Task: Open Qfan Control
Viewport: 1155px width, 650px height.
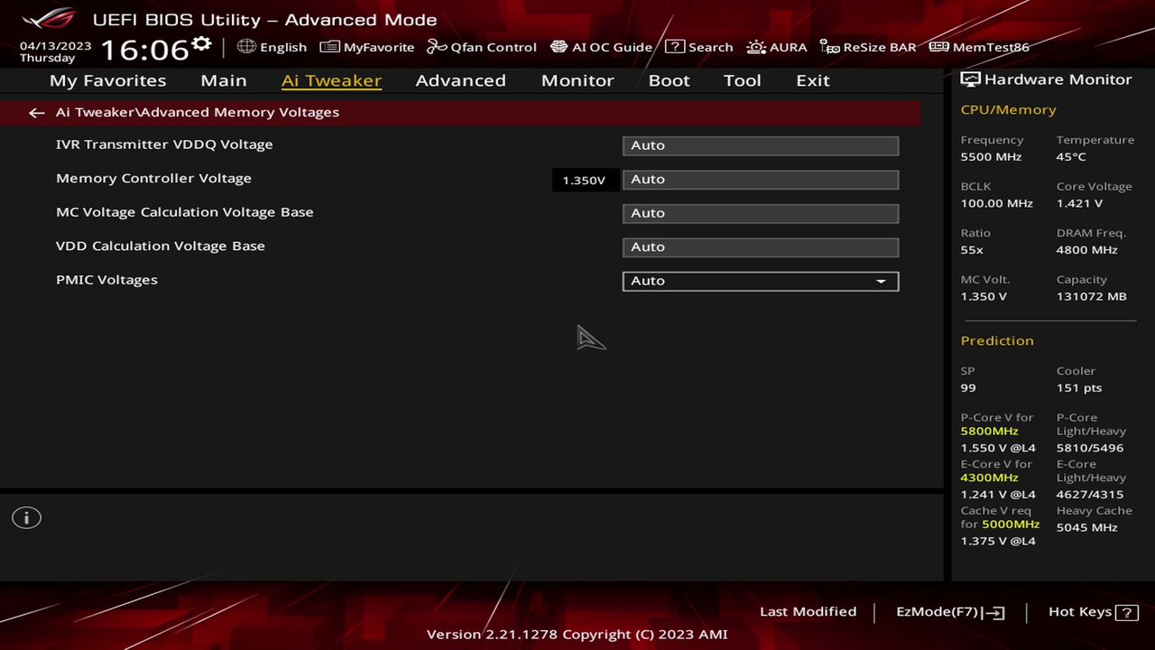Action: (482, 47)
